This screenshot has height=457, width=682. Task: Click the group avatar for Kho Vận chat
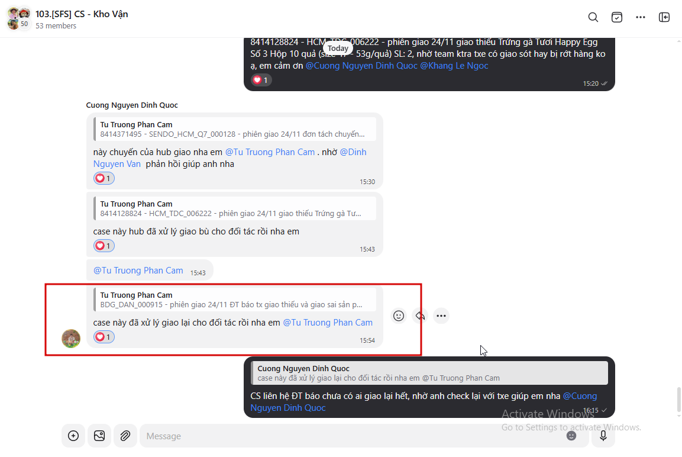tap(19, 18)
